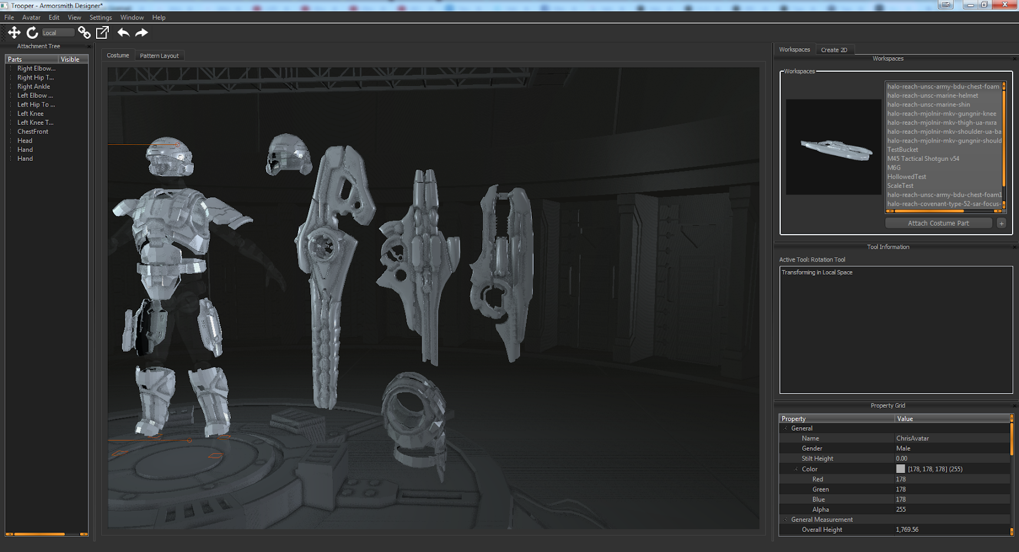Switch to the Costume tab

tap(118, 55)
